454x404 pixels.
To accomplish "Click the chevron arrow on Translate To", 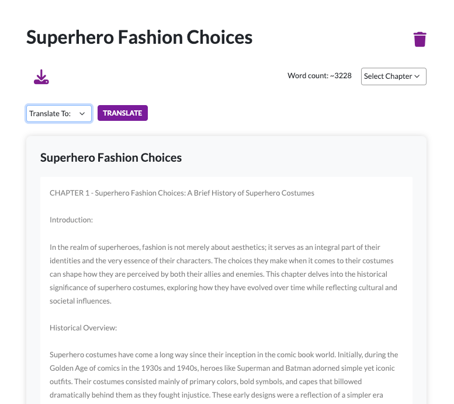I will [x=82, y=113].
